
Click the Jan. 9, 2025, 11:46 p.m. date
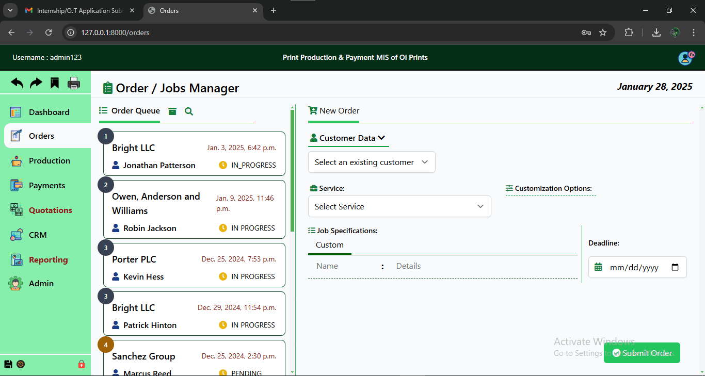click(245, 203)
